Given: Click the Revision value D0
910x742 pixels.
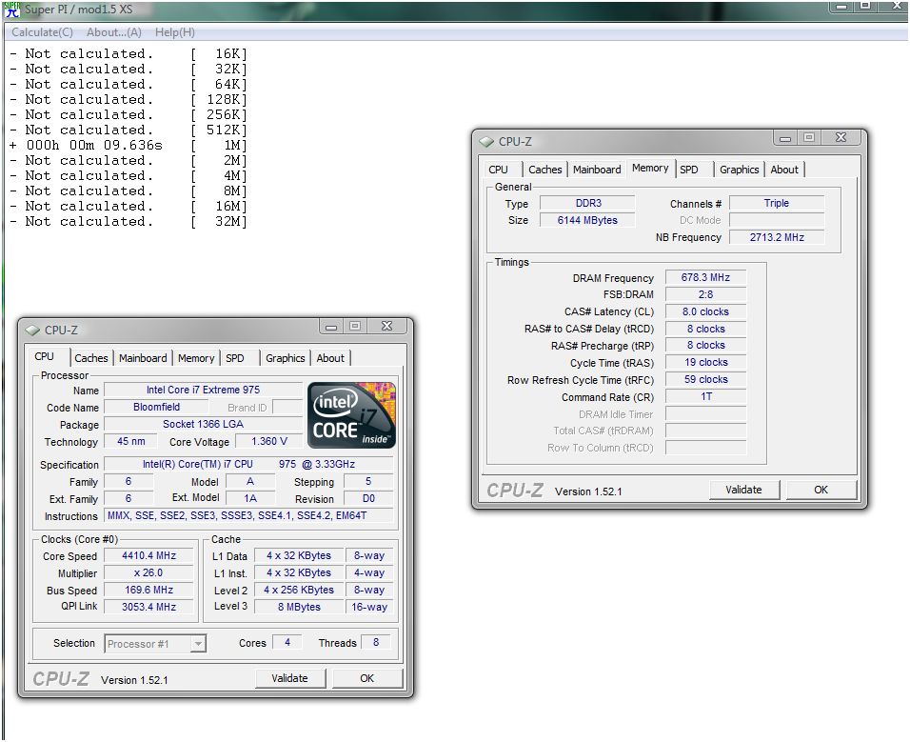Looking at the screenshot, I should [x=368, y=499].
